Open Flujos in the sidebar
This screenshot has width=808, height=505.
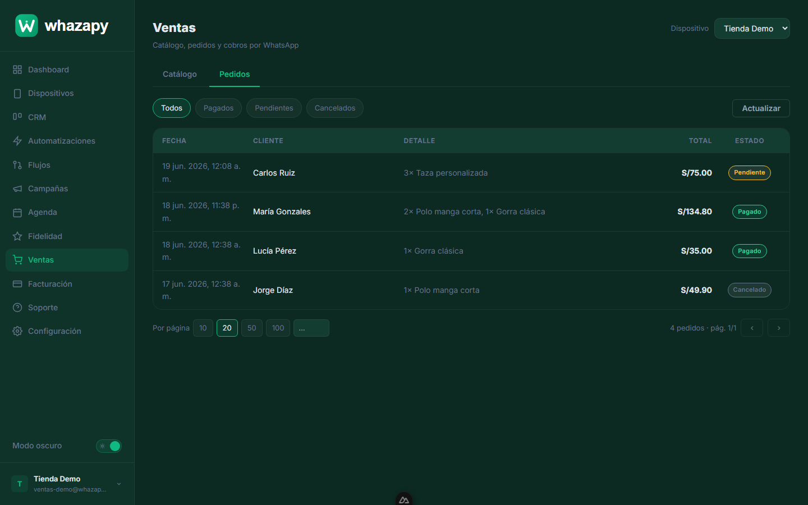click(67, 165)
